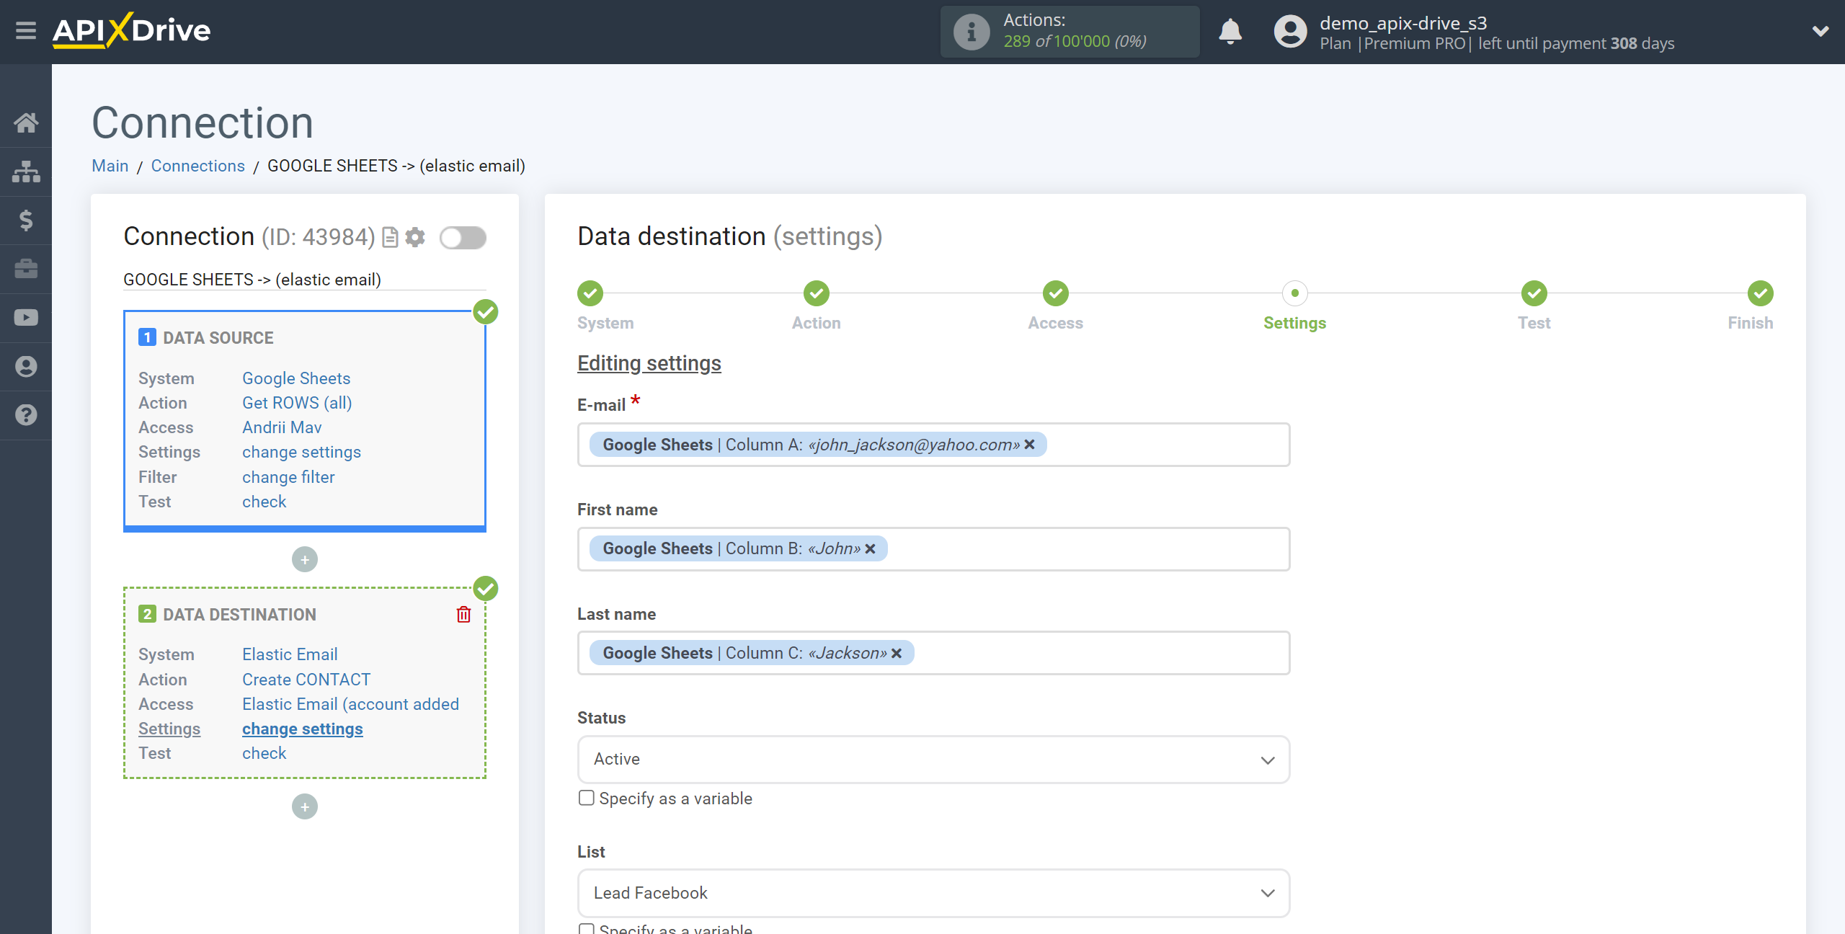The height and width of the screenshot is (934, 1845).
Task: Click change settings in Data Destination
Action: [302, 729]
